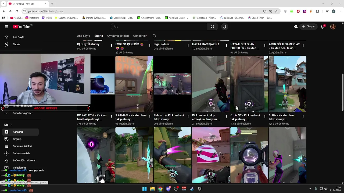Open Subathon Countdown bookmark
Image resolution: width=344 pixels, height=193 pixels.
pos(66,18)
